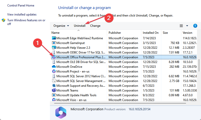The width and height of the screenshot is (201, 120).
Task: Open the Organize dropdown menu
Action: click(x=61, y=26)
